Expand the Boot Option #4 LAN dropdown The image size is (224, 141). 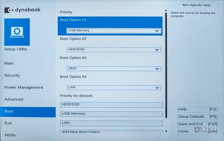pyautogui.click(x=114, y=88)
